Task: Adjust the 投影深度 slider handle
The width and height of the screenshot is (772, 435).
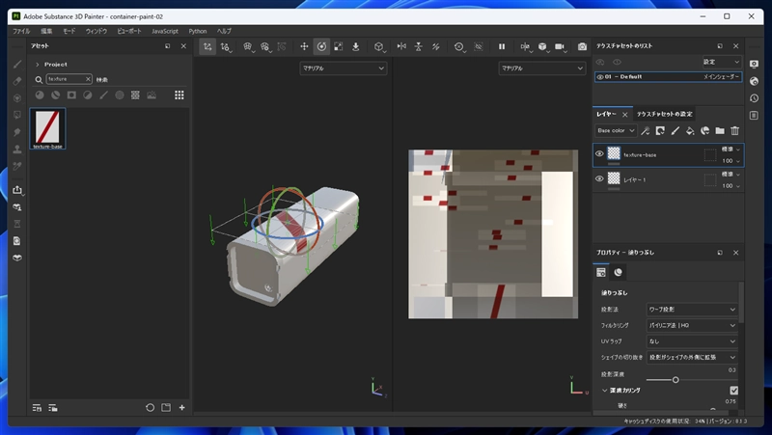Action: (675, 379)
